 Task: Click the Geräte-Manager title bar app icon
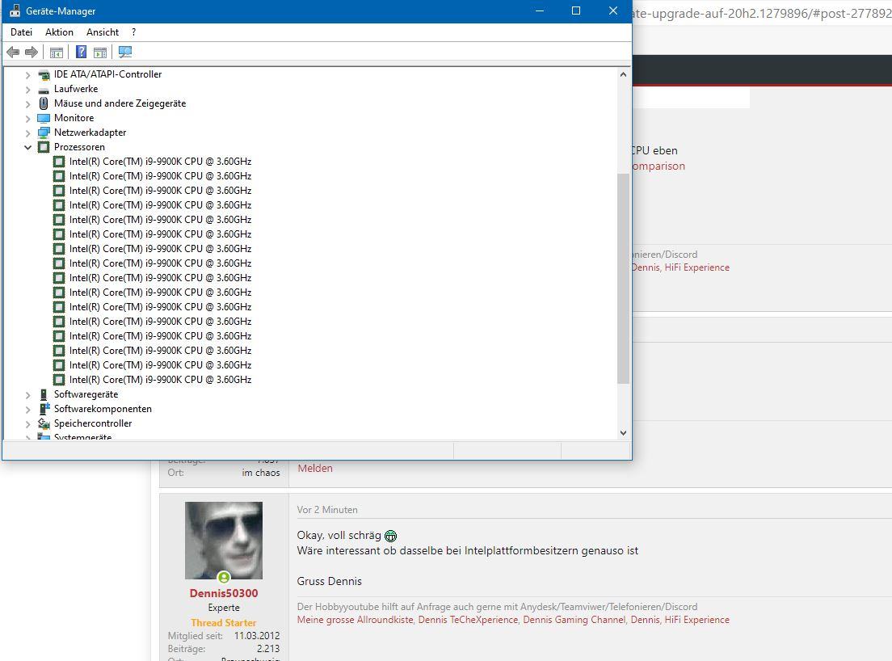click(x=15, y=11)
